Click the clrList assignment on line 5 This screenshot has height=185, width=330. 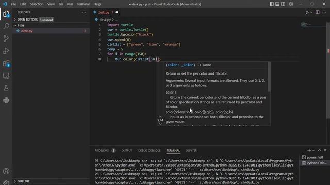click(144, 45)
